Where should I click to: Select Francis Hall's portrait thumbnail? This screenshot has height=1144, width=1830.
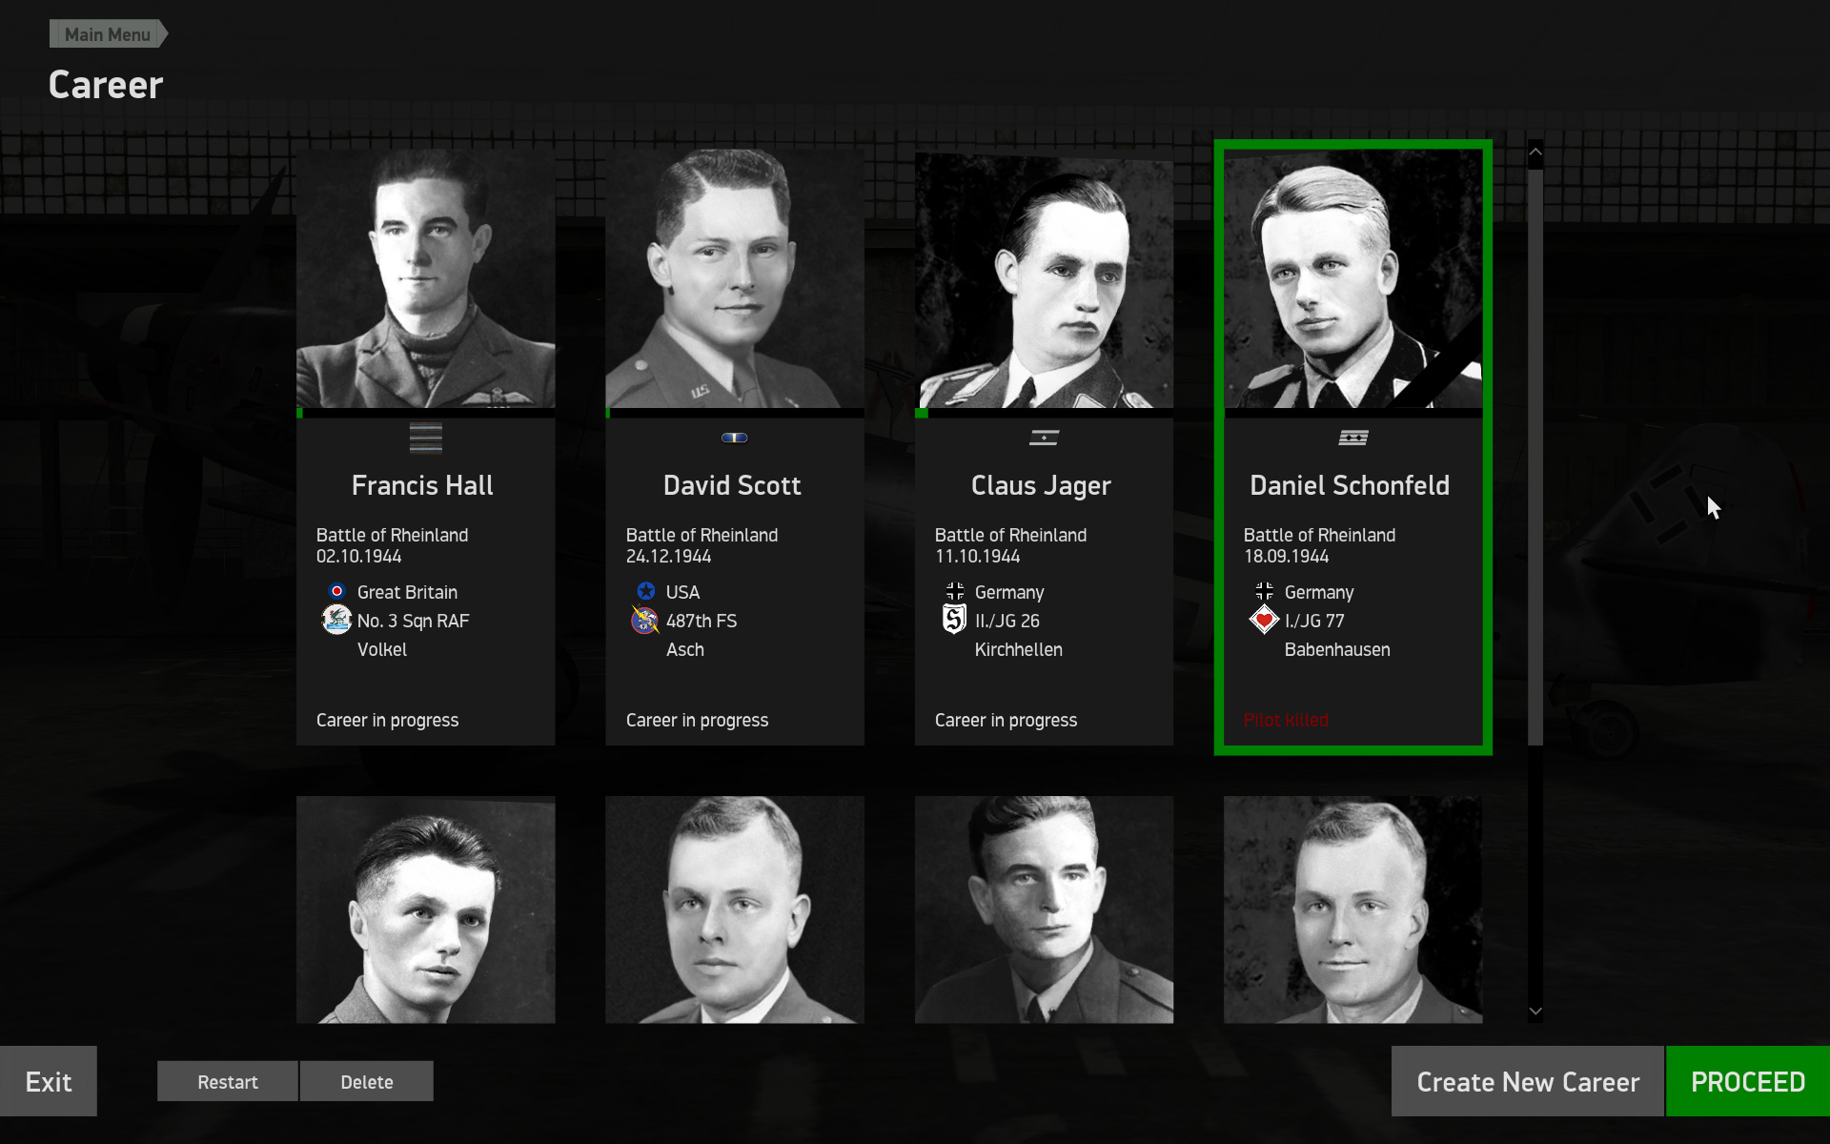click(425, 278)
